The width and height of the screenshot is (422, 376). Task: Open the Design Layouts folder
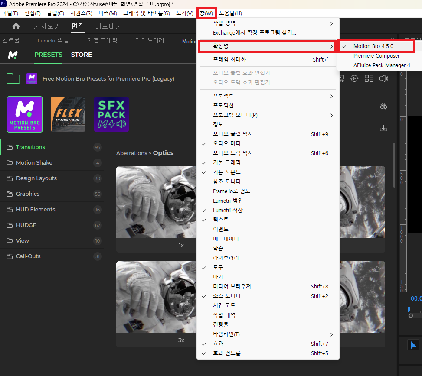(x=52, y=178)
